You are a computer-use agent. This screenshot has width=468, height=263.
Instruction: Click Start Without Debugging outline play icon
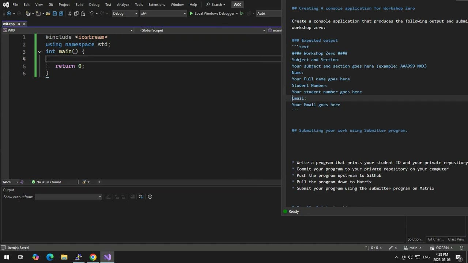pyautogui.click(x=242, y=14)
